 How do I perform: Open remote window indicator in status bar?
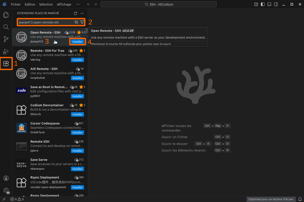coord(4,199)
